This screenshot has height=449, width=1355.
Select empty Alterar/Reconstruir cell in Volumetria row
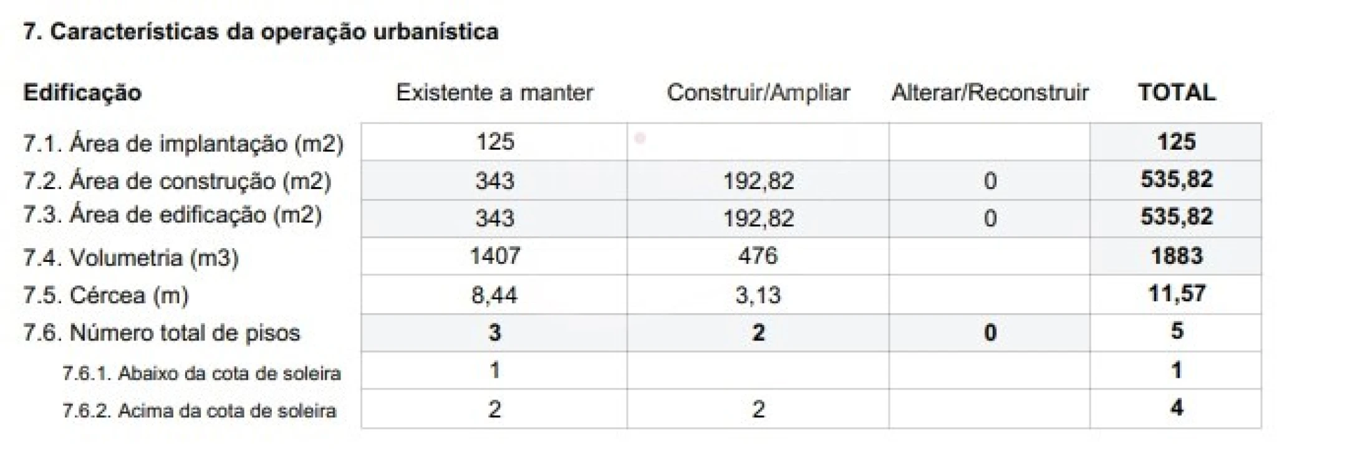click(x=990, y=256)
